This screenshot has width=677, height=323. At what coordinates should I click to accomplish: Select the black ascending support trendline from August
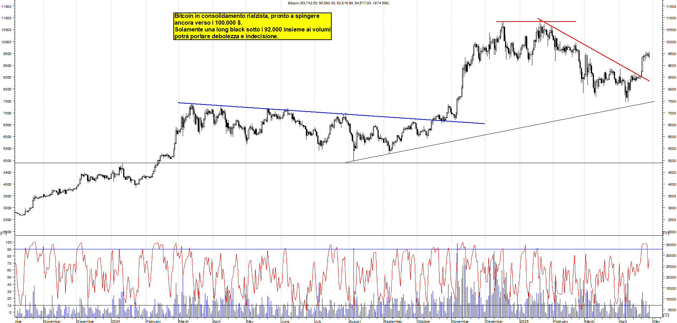pyautogui.click(x=500, y=132)
